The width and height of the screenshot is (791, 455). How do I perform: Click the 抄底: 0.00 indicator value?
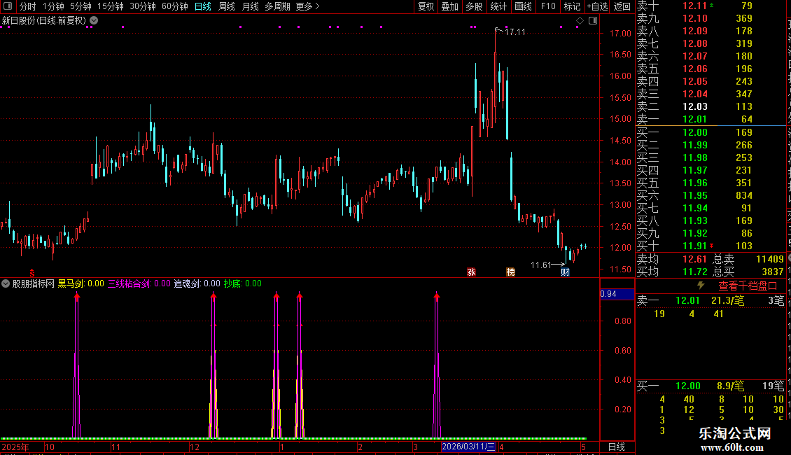(243, 283)
